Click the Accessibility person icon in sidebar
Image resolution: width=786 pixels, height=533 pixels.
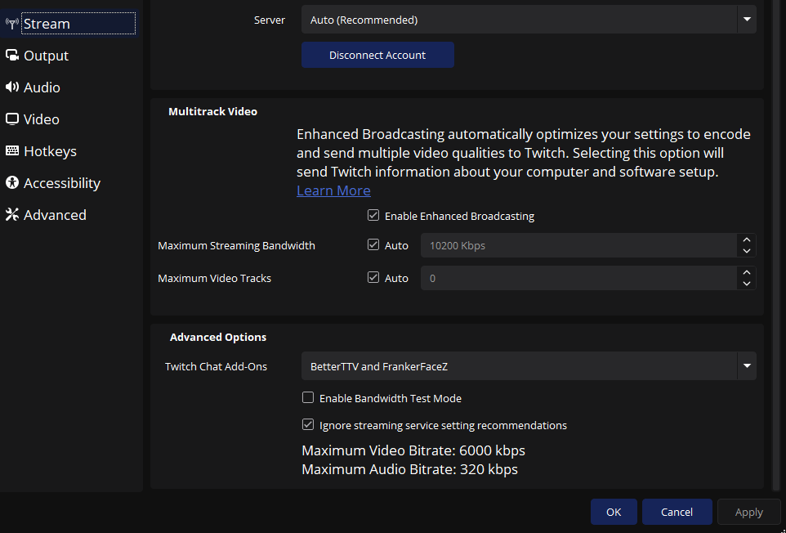pos(12,182)
